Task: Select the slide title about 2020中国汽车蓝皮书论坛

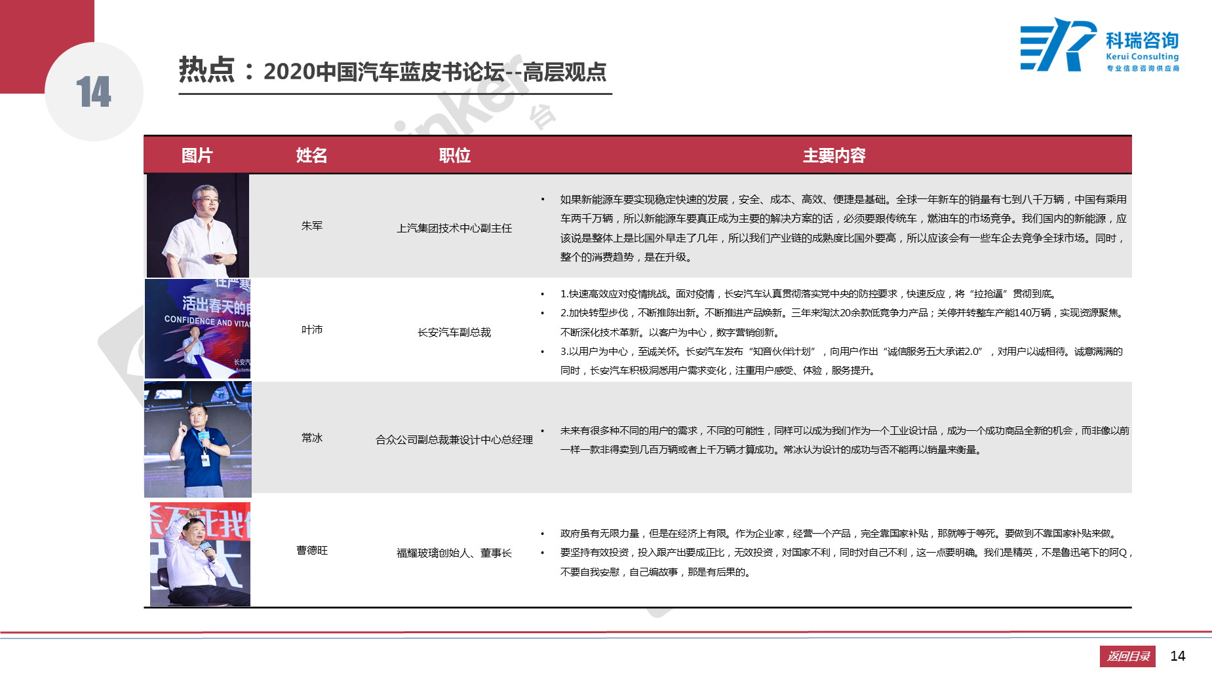Action: coord(393,71)
